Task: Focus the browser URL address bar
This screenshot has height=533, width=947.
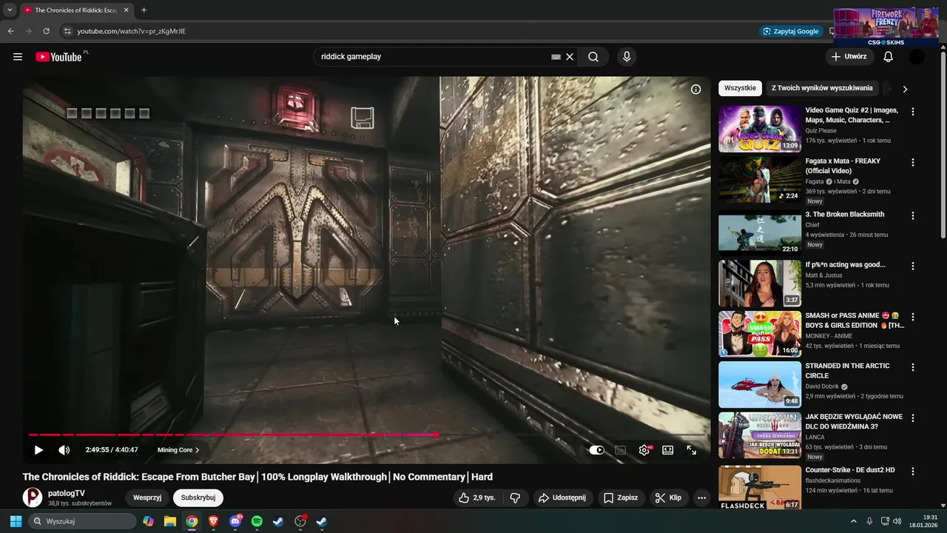Action: [414, 31]
